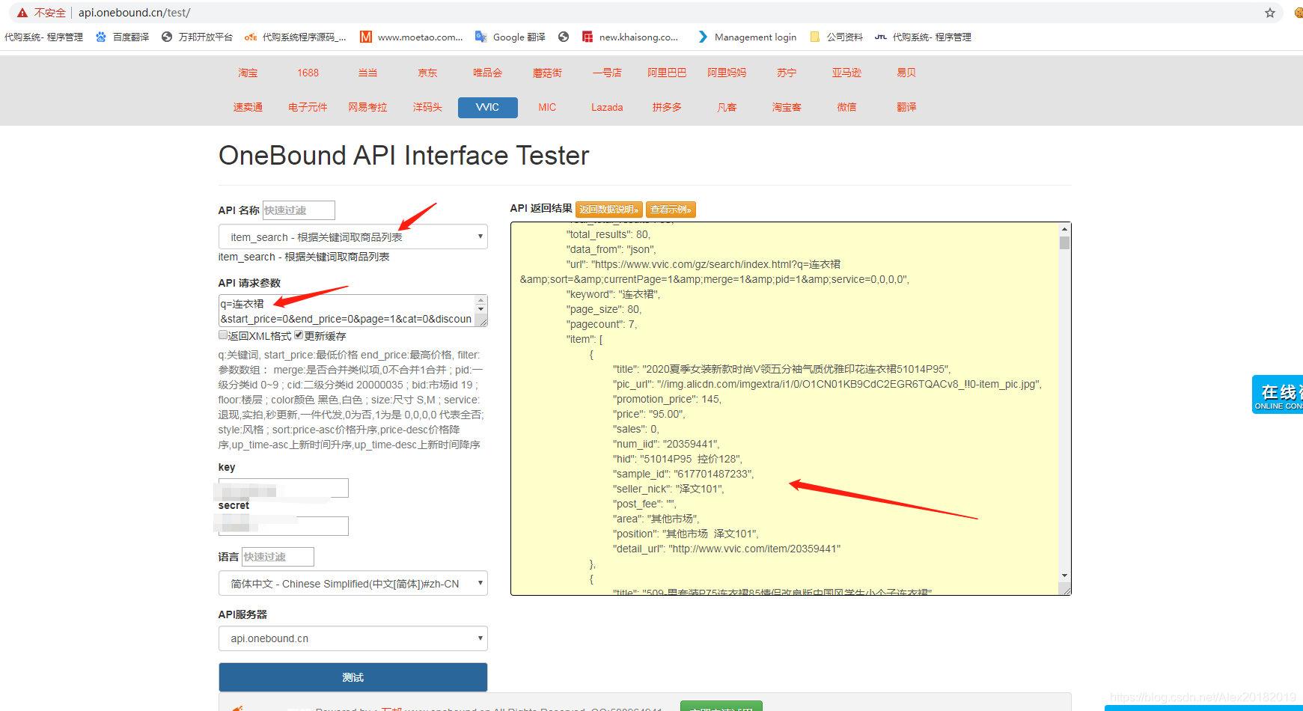Switch to the 洋码头 tab
The image size is (1303, 711).
tap(427, 107)
